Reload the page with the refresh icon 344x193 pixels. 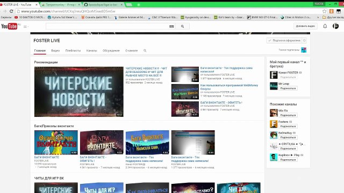[x=11, y=11]
